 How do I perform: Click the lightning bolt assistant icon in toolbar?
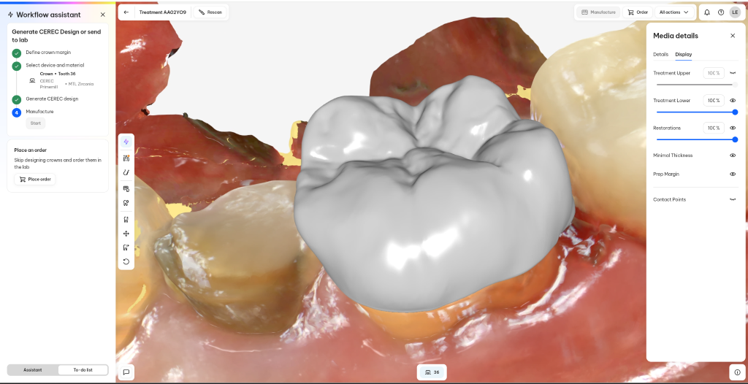(126, 142)
